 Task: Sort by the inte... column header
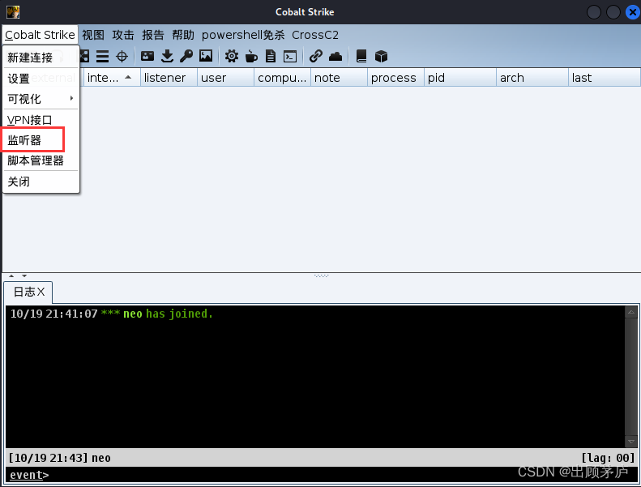click(x=112, y=77)
